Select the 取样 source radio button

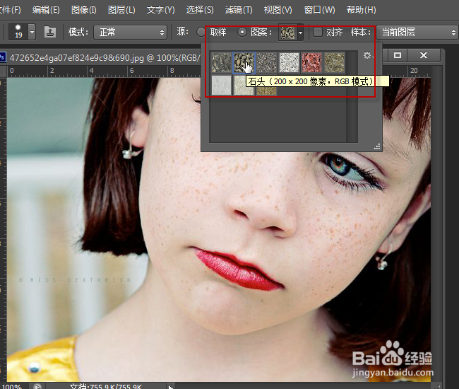[201, 32]
